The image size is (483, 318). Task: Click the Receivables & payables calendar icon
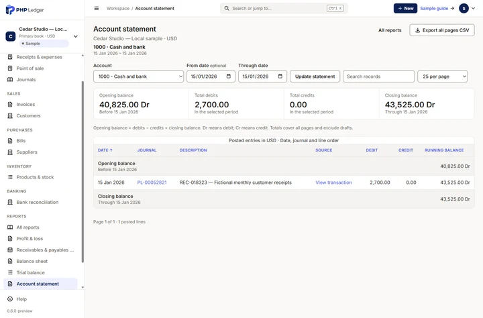click(x=10, y=250)
